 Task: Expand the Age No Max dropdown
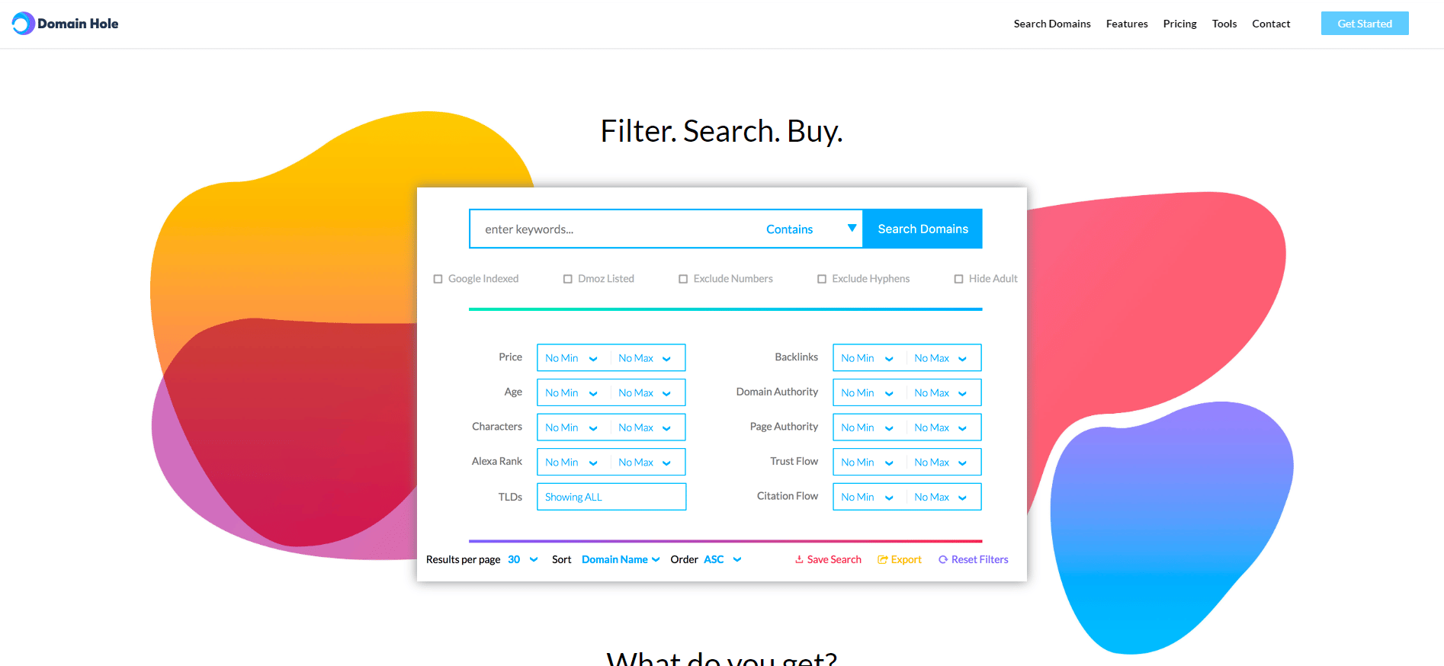[647, 392]
